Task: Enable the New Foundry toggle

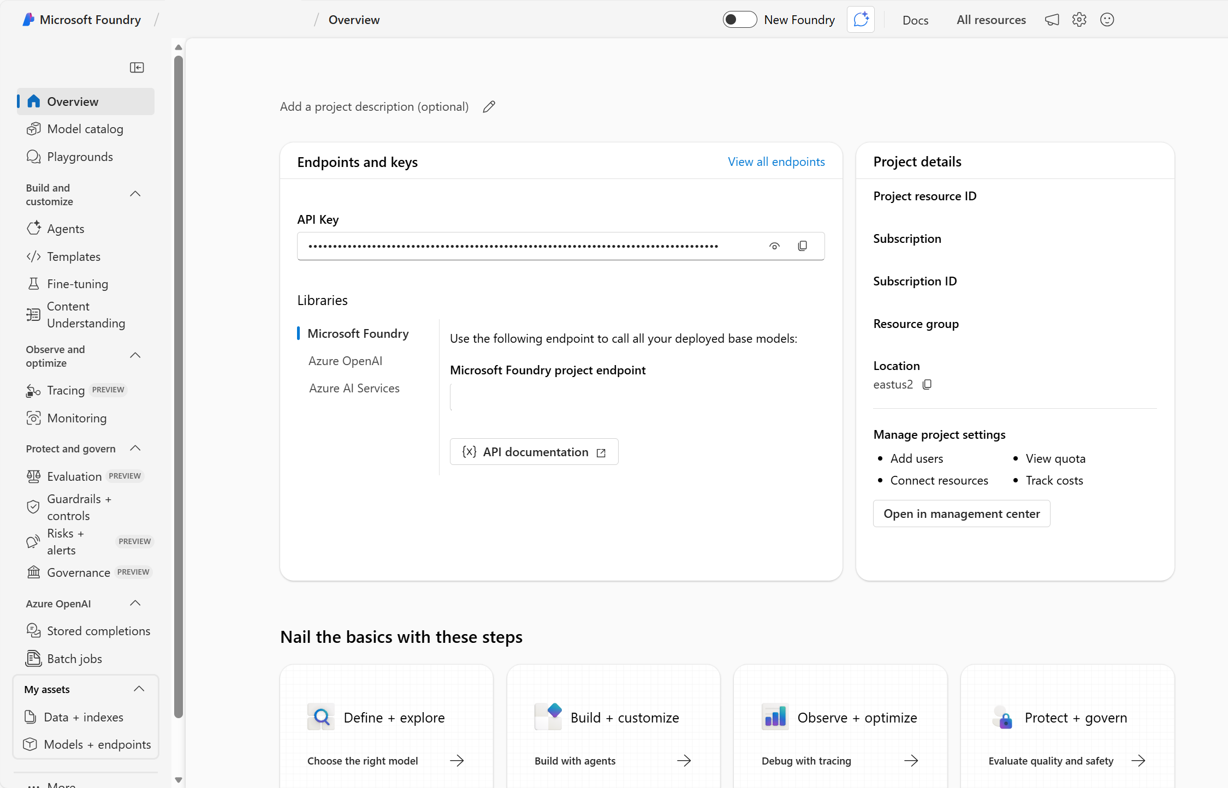Action: point(739,19)
